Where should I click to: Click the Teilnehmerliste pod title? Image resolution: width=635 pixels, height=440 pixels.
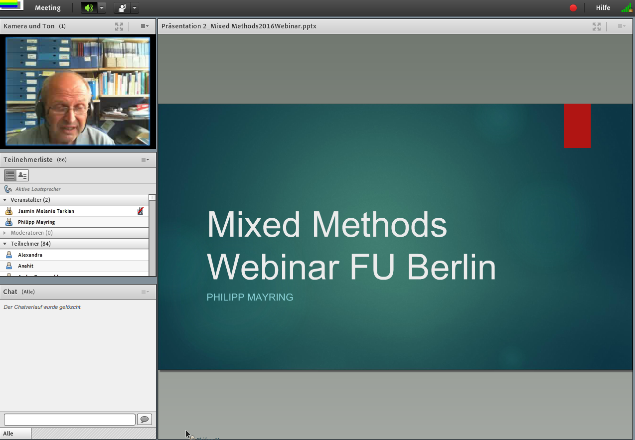click(x=28, y=159)
